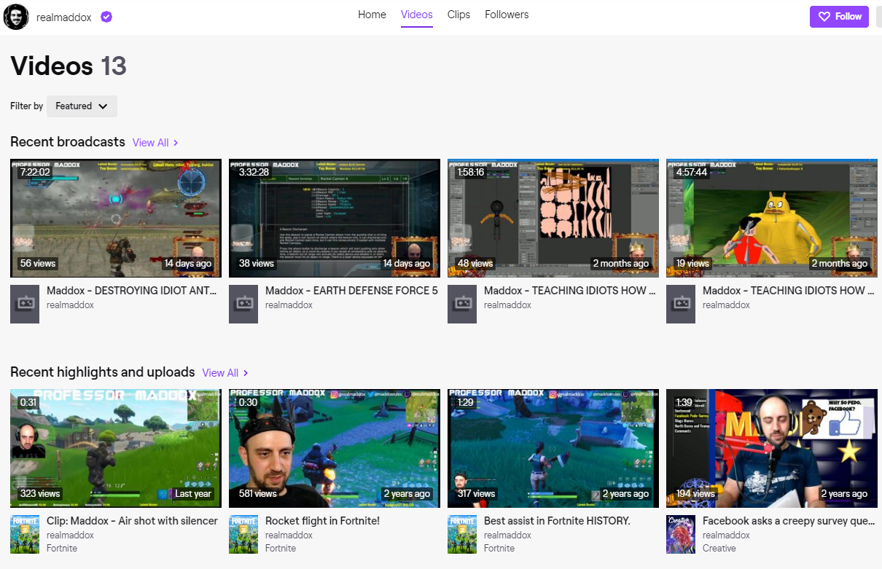This screenshot has height=569, width=882.
Task: Click the Creative category art icon
Action: pos(681,535)
